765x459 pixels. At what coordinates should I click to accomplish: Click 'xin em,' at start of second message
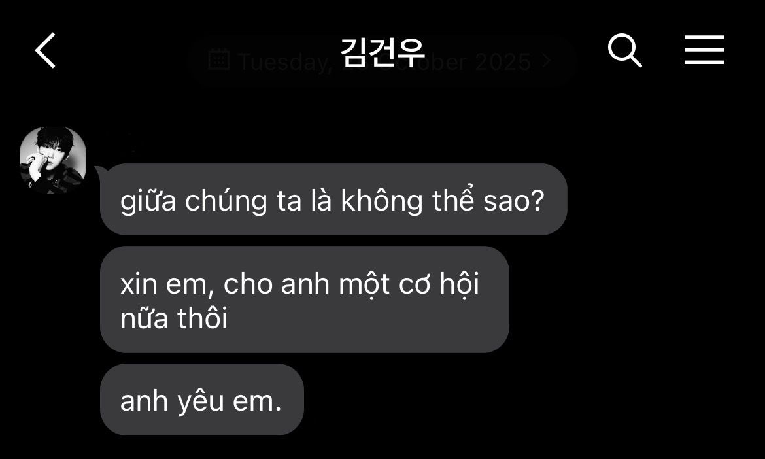[167, 284]
